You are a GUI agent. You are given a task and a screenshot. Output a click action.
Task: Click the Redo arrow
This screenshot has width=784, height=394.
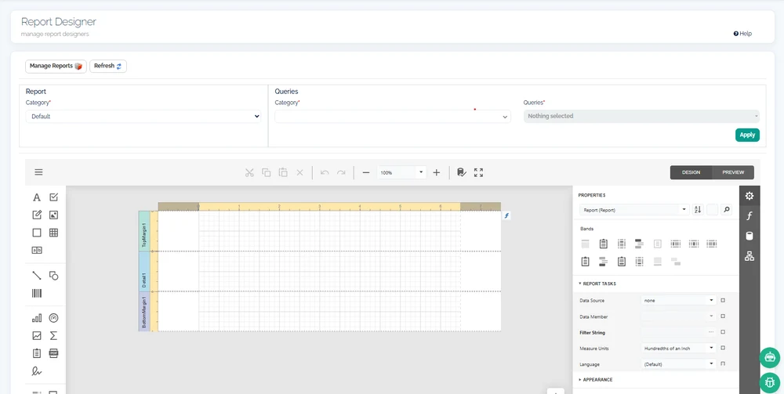tap(341, 172)
